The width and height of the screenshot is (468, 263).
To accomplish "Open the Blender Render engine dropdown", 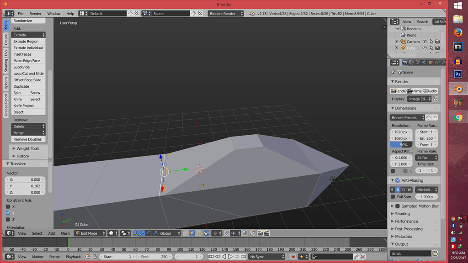I will point(226,14).
